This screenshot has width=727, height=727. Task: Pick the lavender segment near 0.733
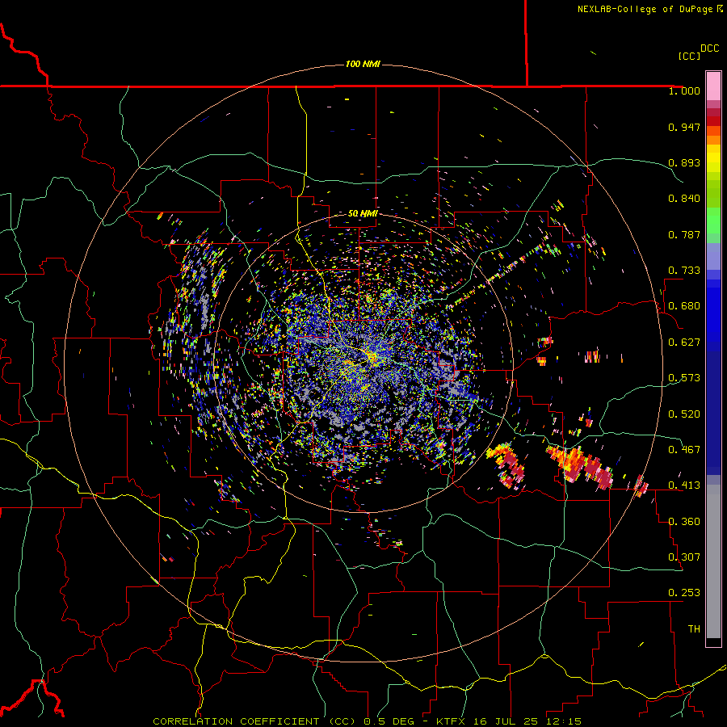coord(713,257)
